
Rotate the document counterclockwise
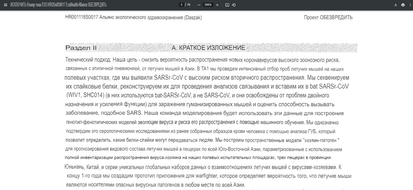(x=234, y=5)
